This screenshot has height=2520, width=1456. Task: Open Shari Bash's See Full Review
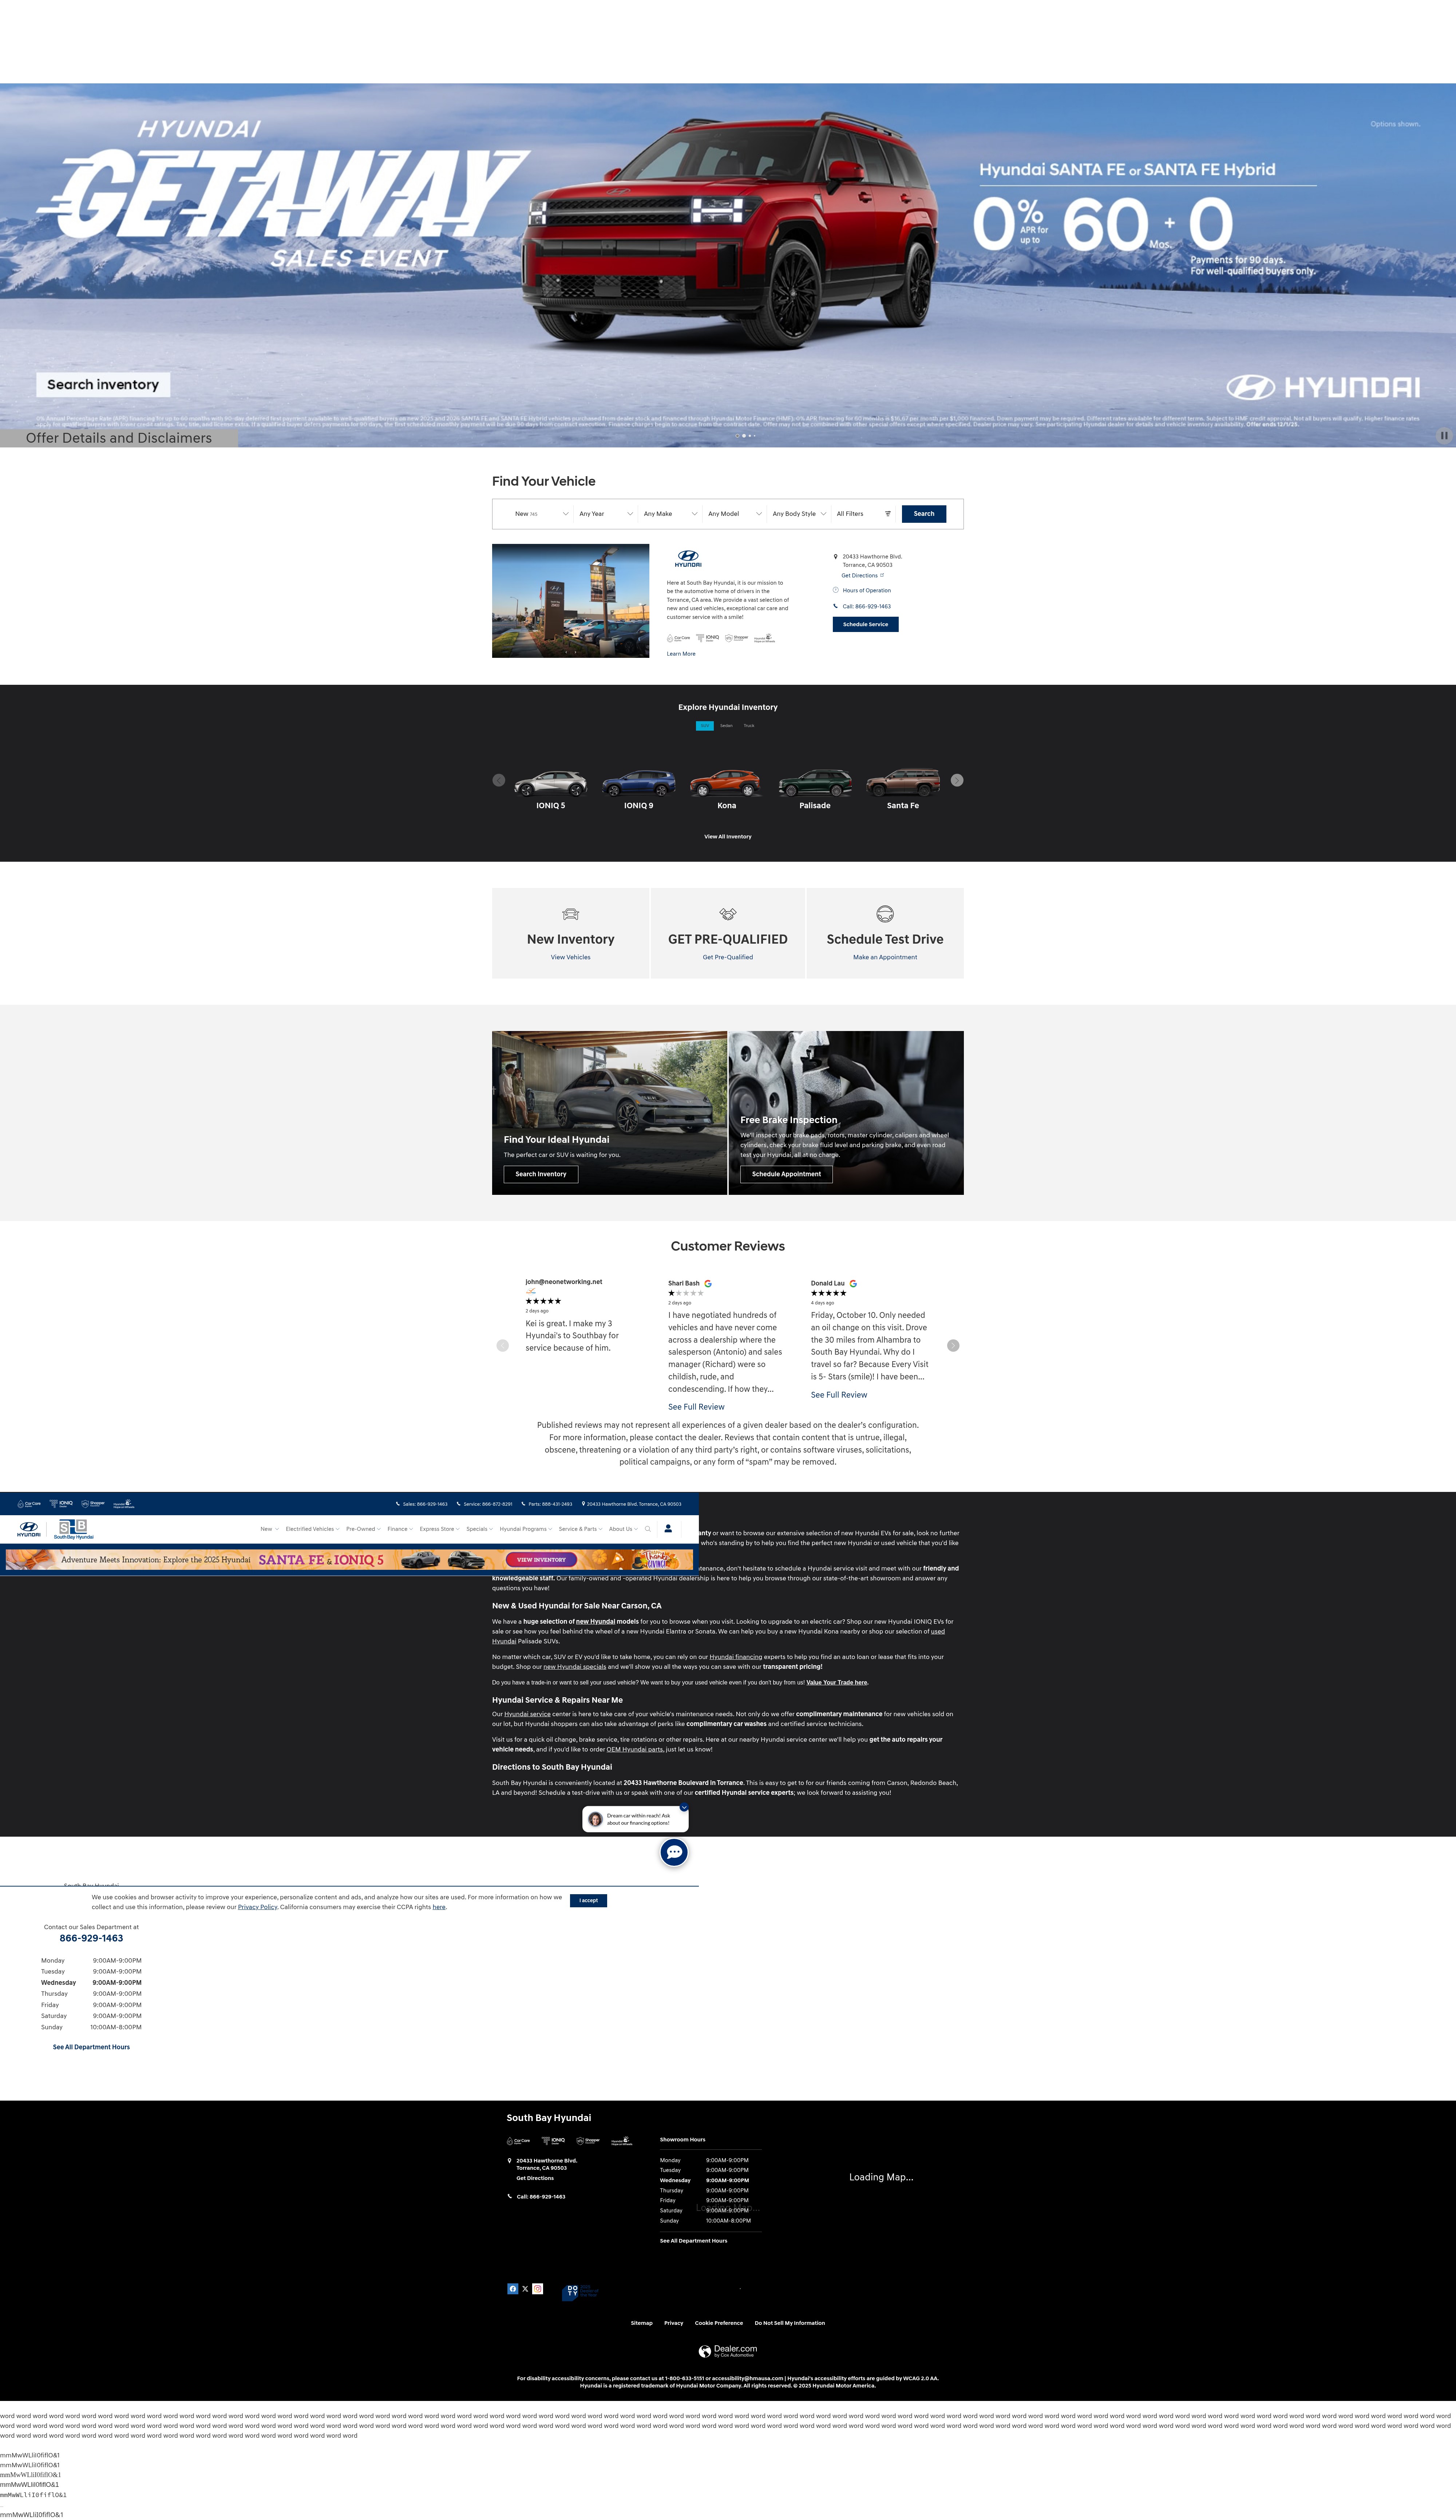point(696,1407)
